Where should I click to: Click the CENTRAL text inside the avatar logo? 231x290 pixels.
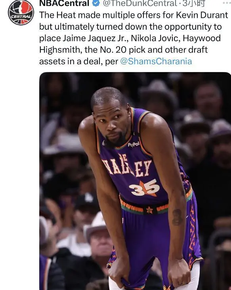point(21,17)
